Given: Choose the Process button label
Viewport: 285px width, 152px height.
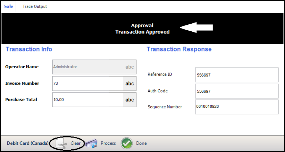Looking at the screenshot, I should (x=108, y=143).
